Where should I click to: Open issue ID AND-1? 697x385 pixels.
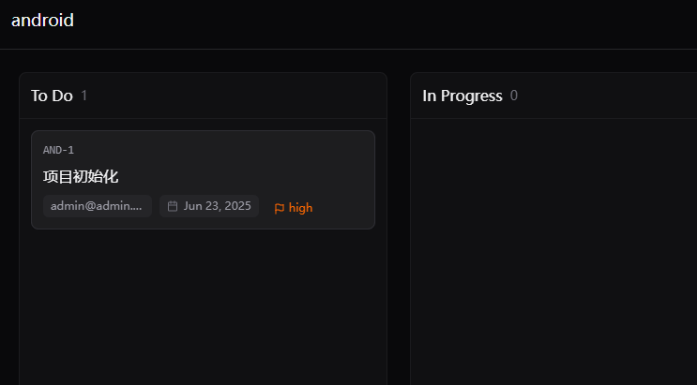[x=58, y=150]
